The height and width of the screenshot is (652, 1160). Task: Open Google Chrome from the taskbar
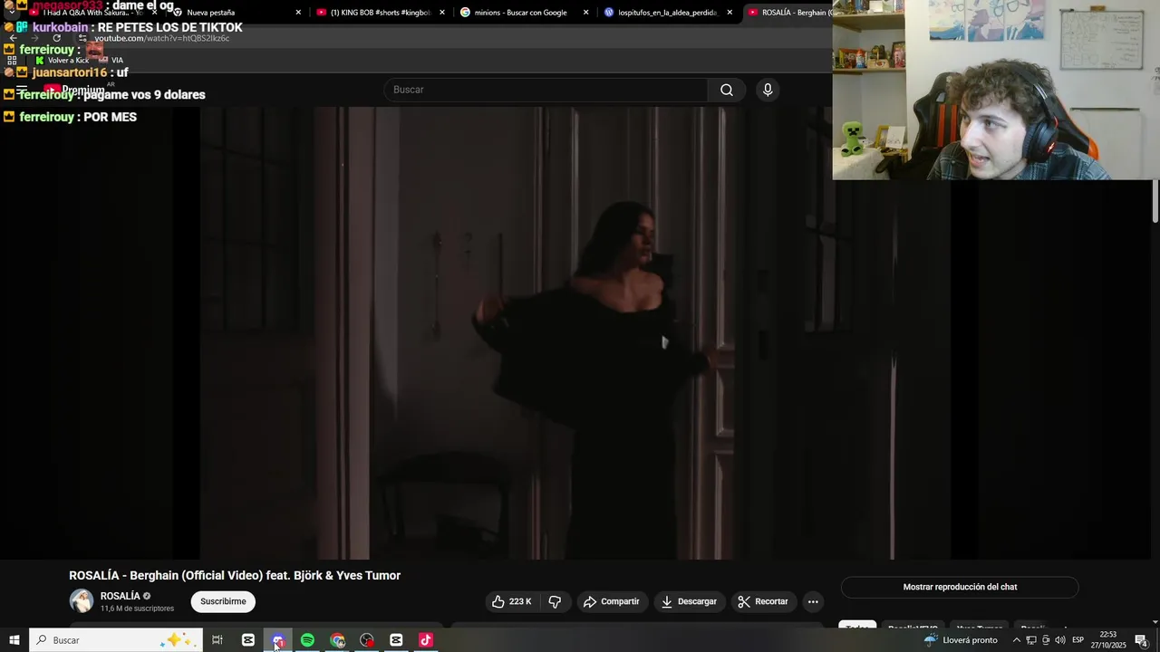click(x=338, y=640)
